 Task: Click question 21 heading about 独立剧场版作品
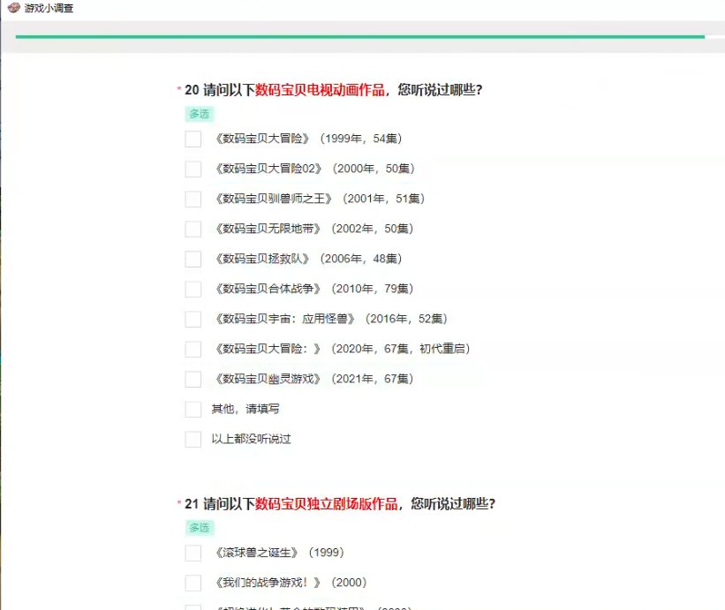(x=340, y=504)
